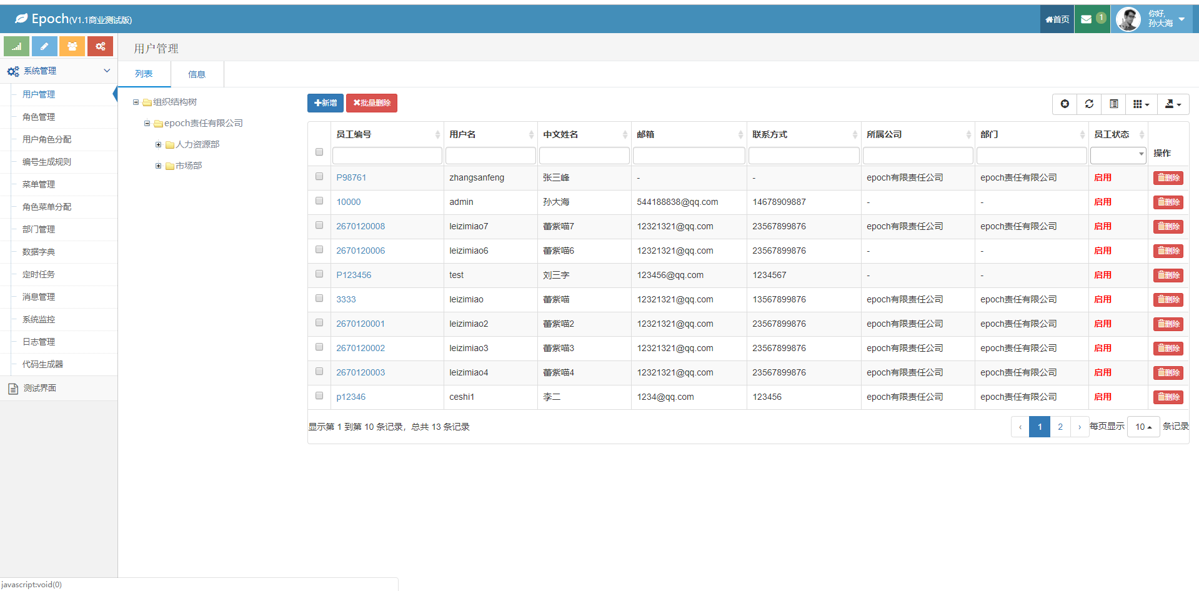Image resolution: width=1199 pixels, height=591 pixels.
Task: Toggle the table card view icon
Action: click(1113, 104)
